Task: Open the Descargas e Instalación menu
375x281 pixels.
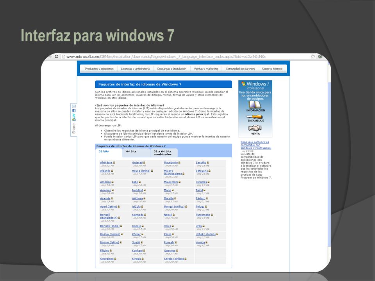Action: tap(172, 69)
